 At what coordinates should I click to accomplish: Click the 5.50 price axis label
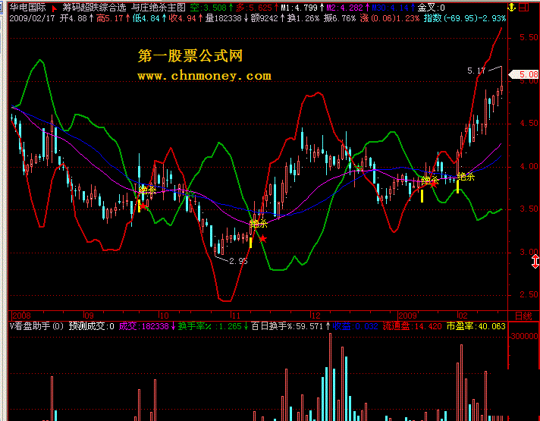[x=529, y=38]
